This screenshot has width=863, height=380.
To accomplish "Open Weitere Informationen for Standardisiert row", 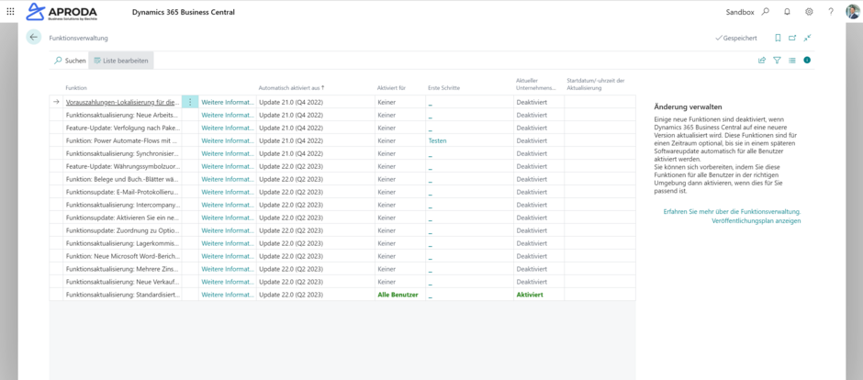I will click(228, 295).
